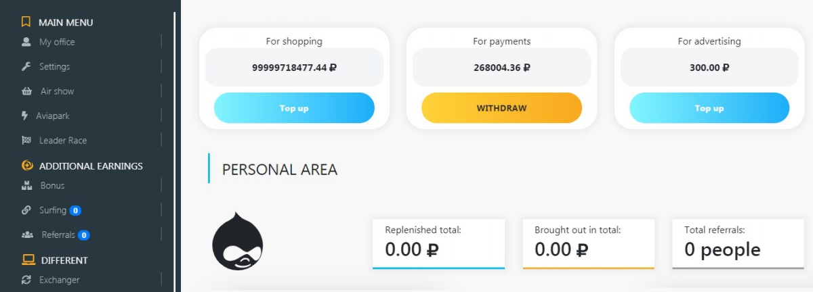Go to the Aviapark menu entry
The width and height of the screenshot is (813, 292).
point(54,116)
